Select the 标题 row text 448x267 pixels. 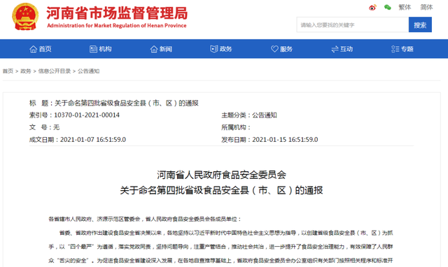[x=113, y=103]
